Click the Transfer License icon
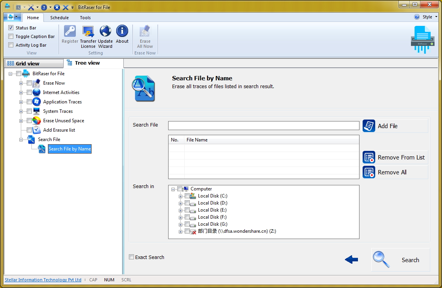442x288 pixels. click(88, 32)
